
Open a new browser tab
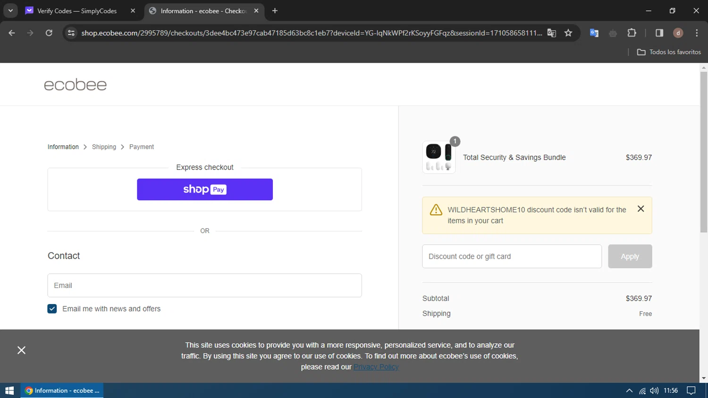pyautogui.click(x=275, y=11)
